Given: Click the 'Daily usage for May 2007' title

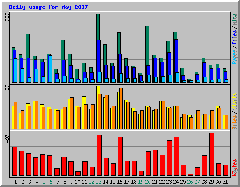Looking at the screenshot, I should coord(48,7).
